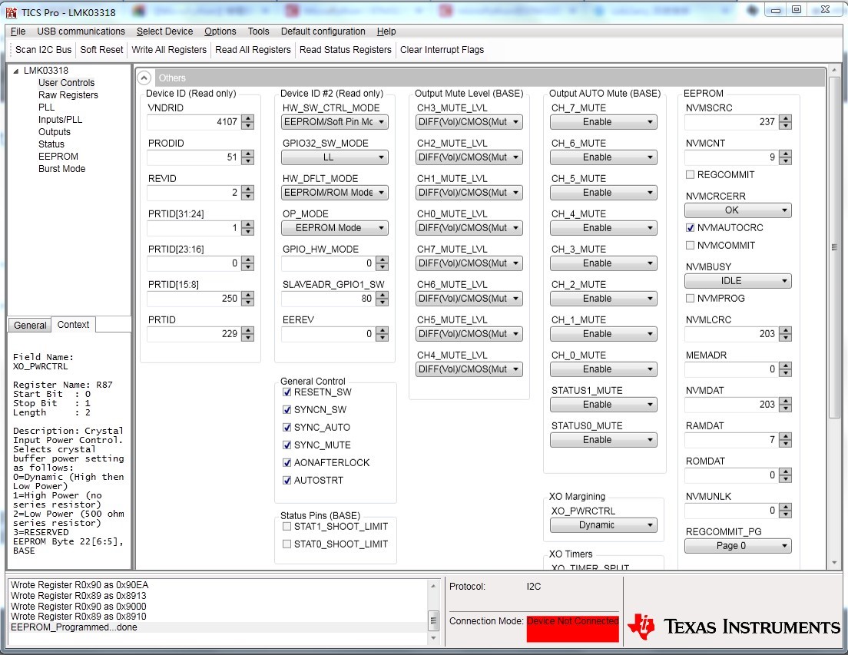
Task: Open USB communications menu
Action: [x=81, y=31]
